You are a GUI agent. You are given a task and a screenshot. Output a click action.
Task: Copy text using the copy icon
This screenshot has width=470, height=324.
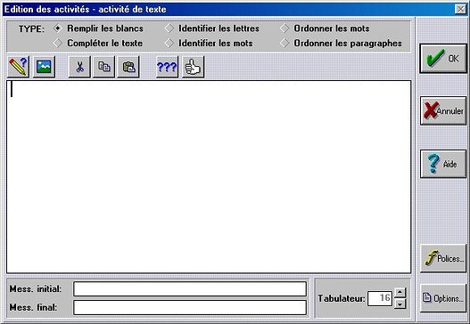point(103,67)
